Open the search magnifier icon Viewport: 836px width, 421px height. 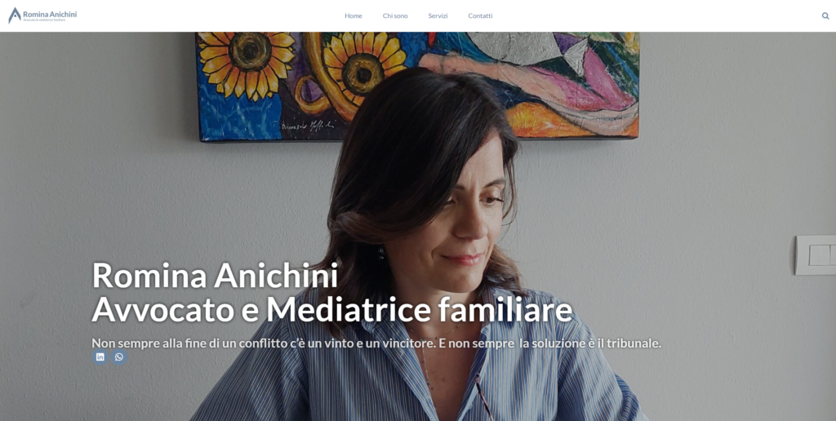825,16
